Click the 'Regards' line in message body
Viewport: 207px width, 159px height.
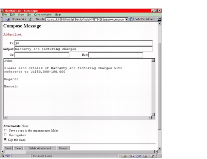click(11, 79)
